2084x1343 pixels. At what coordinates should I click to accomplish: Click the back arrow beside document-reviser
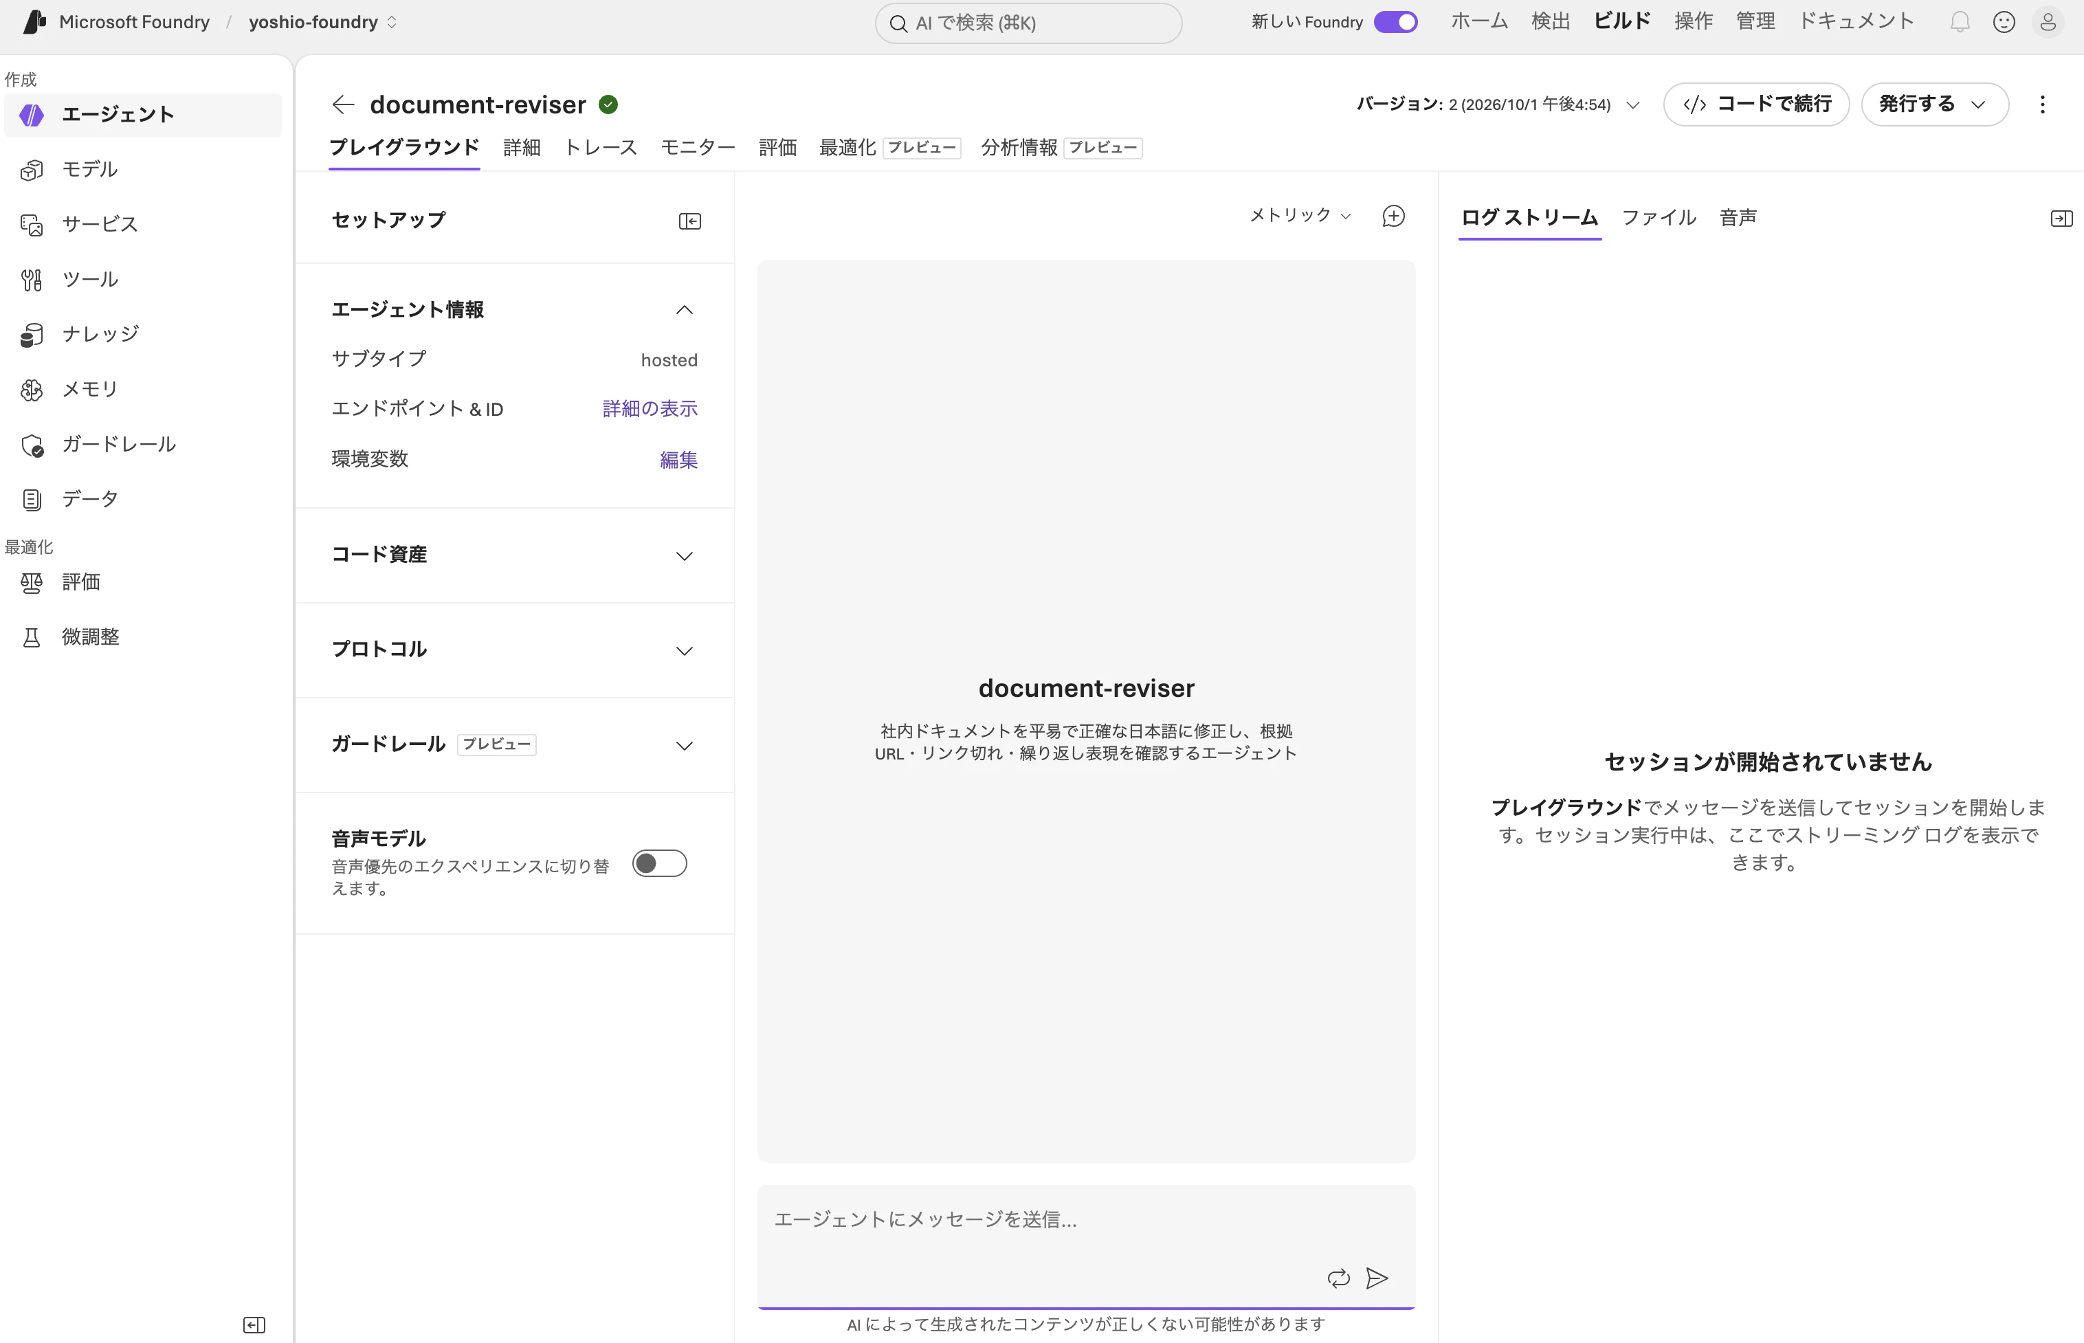(x=343, y=104)
